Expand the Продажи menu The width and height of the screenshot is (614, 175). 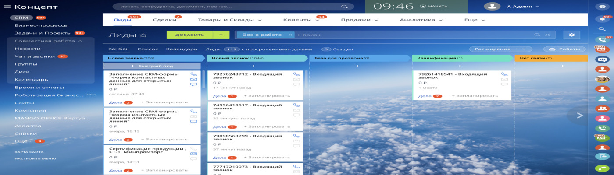click(x=376, y=20)
